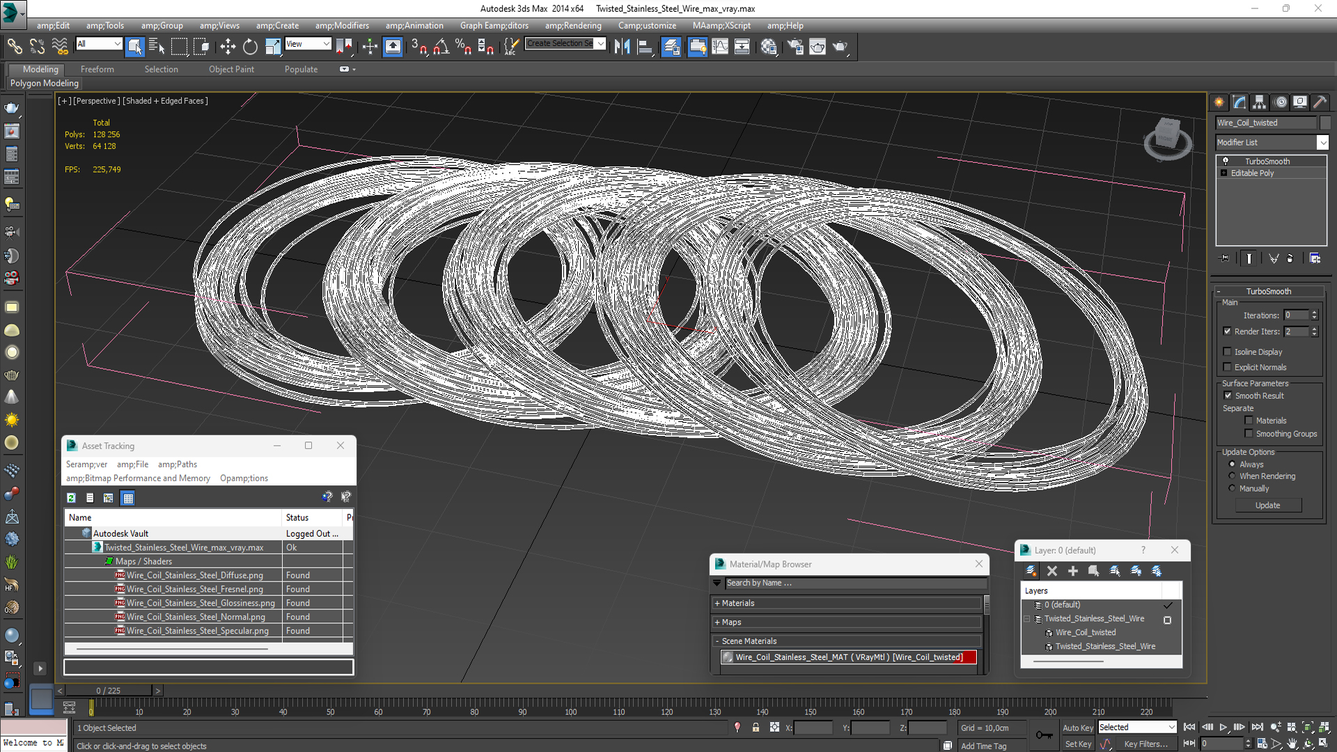Click the render teapot icon
The height and width of the screenshot is (752, 1337).
840,47
